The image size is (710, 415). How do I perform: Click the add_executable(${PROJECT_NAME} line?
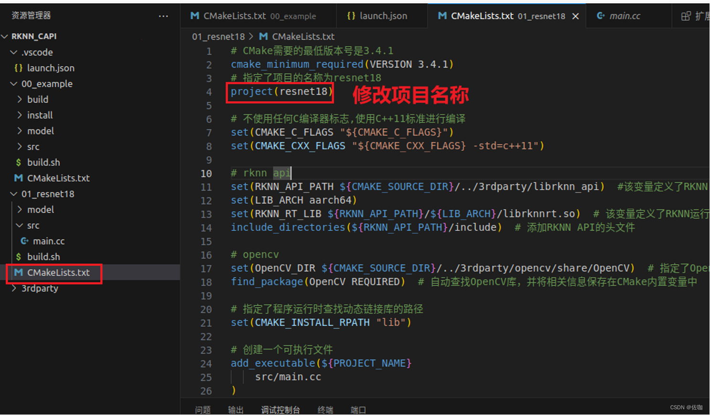[321, 363]
